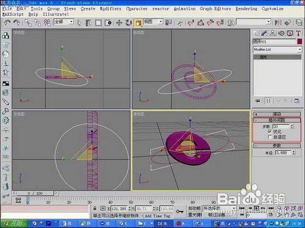This screenshot has width=305, height=228.
Task: Open the Utilities hammer panel icon
Action: [x=298, y=33]
